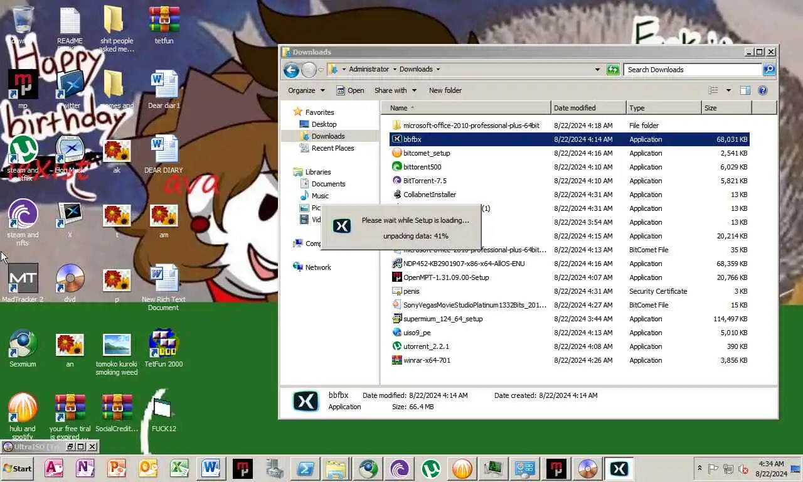Click the taskbar clock showing 4:34 AM
The height and width of the screenshot is (482, 803).
pyautogui.click(x=772, y=469)
